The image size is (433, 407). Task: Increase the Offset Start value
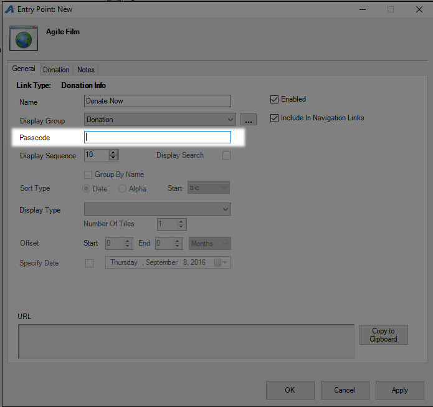(127, 241)
